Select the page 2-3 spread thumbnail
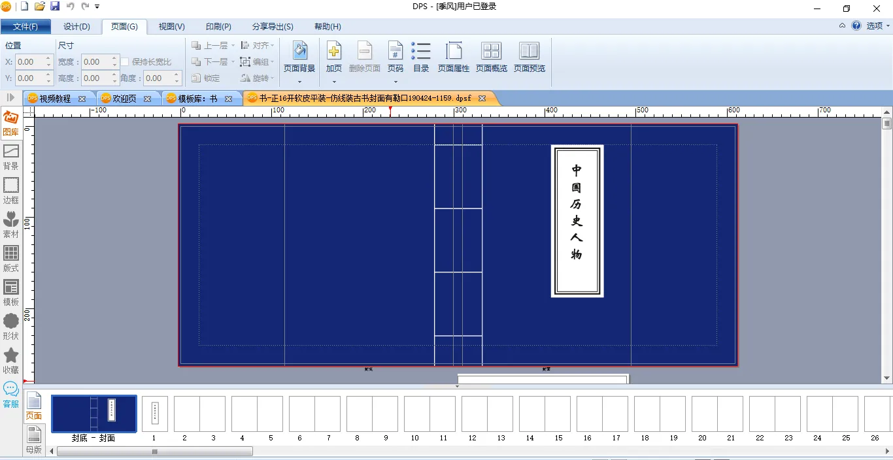 click(199, 414)
